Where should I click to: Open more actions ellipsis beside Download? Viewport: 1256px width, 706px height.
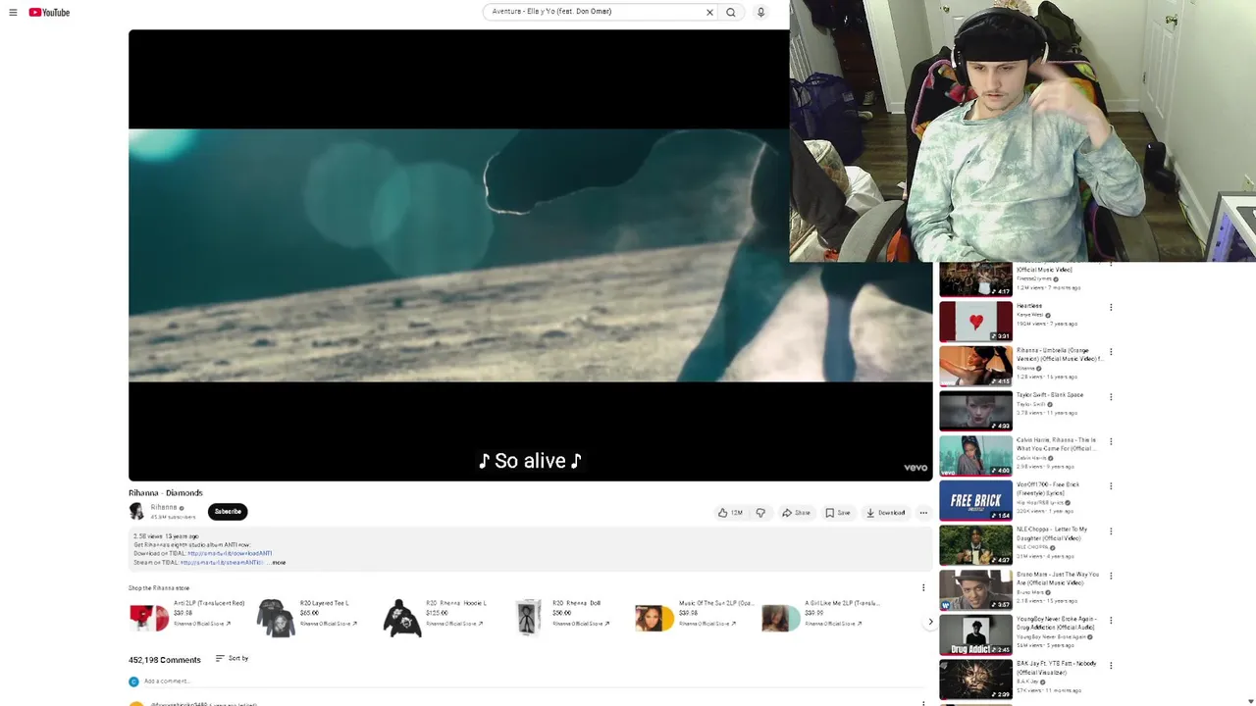(x=923, y=513)
